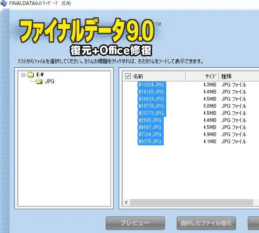Click the 4.9MB size of #7234.JPG
The height and width of the screenshot is (233, 259).
pos(210,134)
